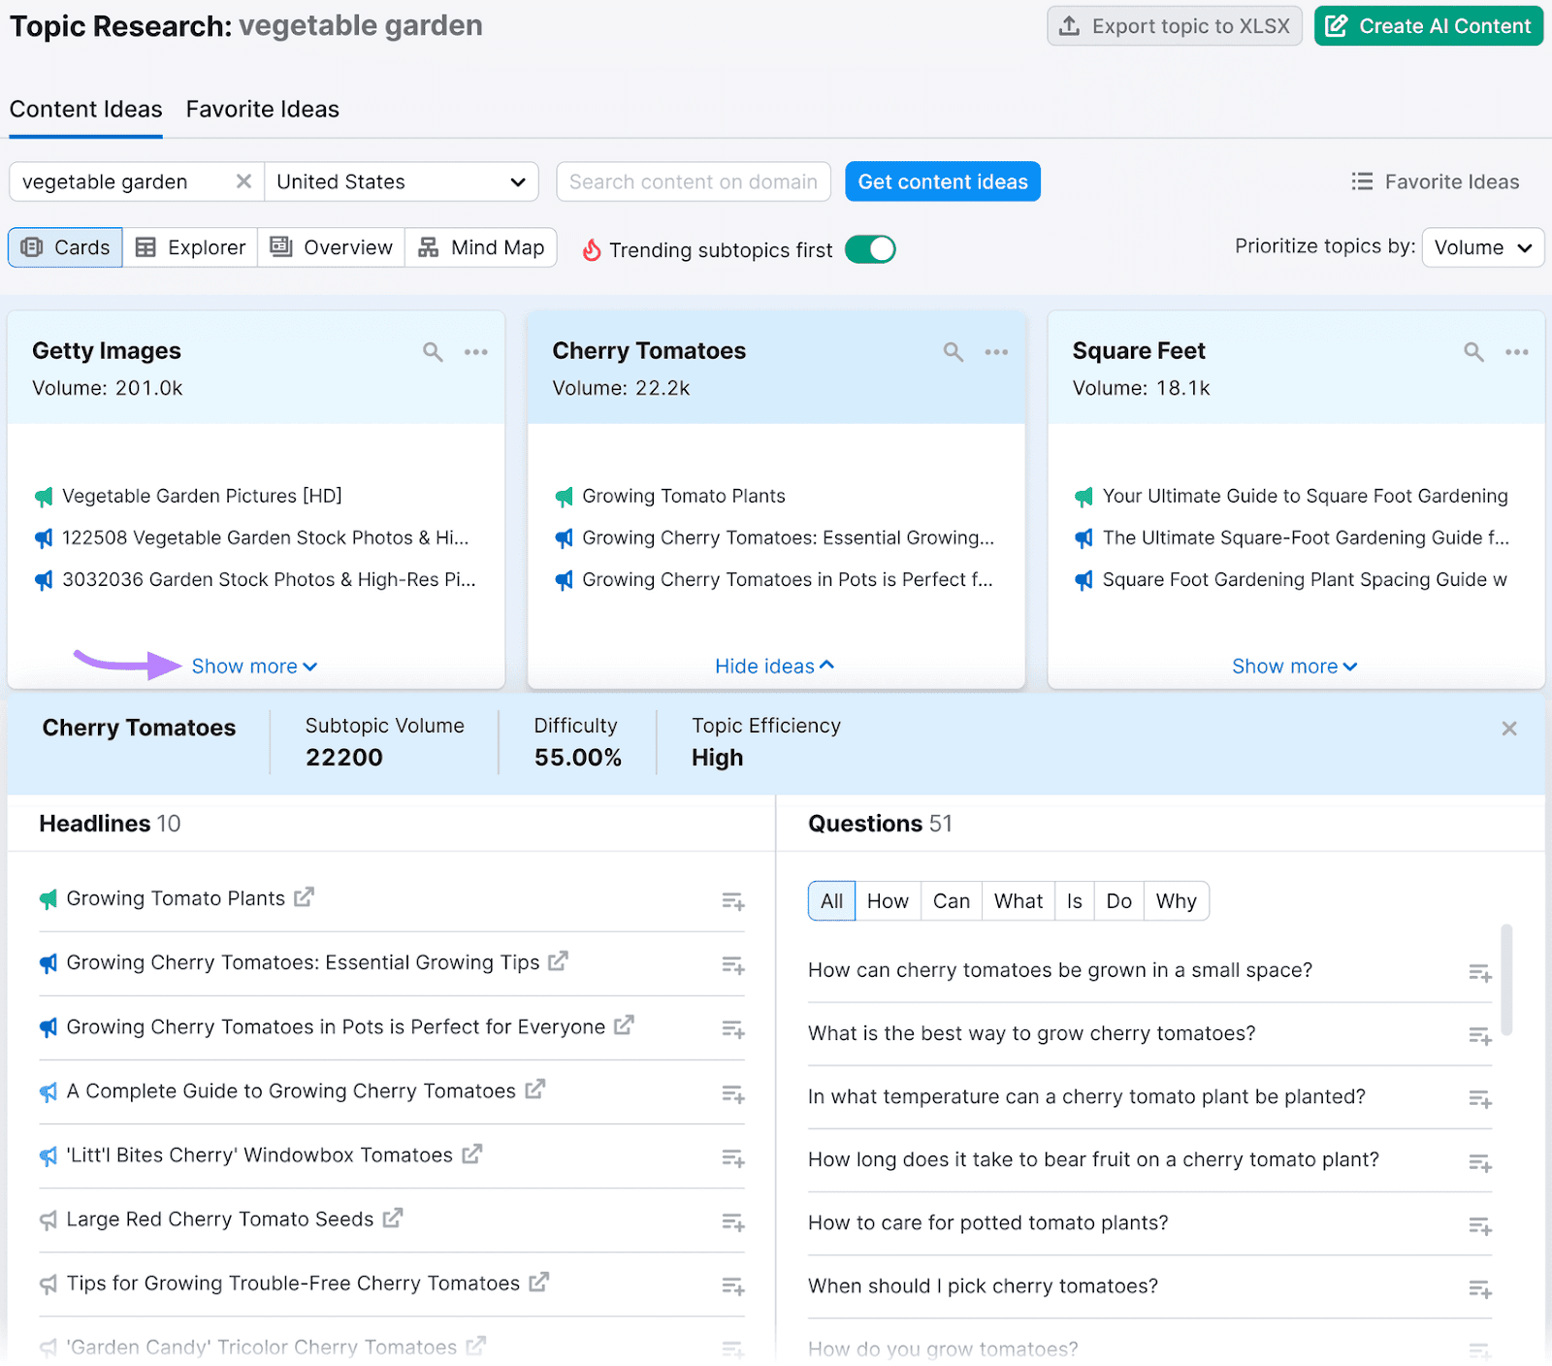Add 'Essential Growing Tips' headline to favorites
The height and width of the screenshot is (1366, 1552).
click(x=733, y=966)
